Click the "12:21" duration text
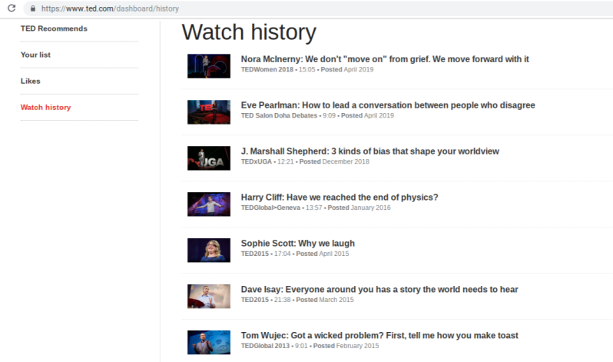This screenshot has width=613, height=362. pos(286,161)
